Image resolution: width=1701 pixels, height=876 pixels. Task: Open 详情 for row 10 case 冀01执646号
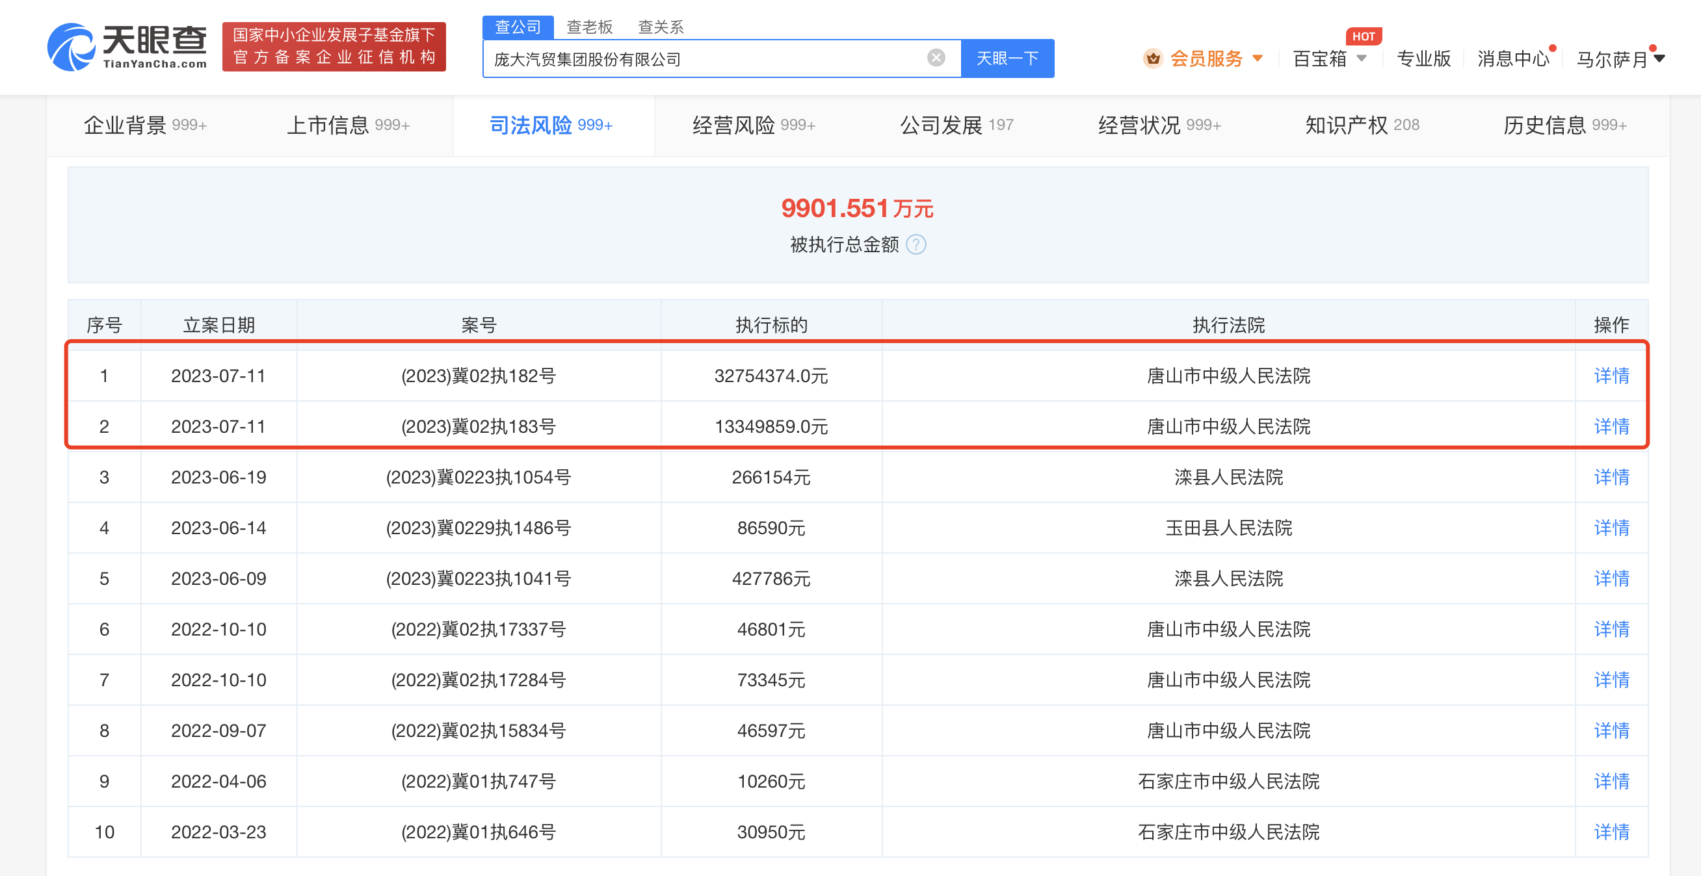coord(1611,832)
